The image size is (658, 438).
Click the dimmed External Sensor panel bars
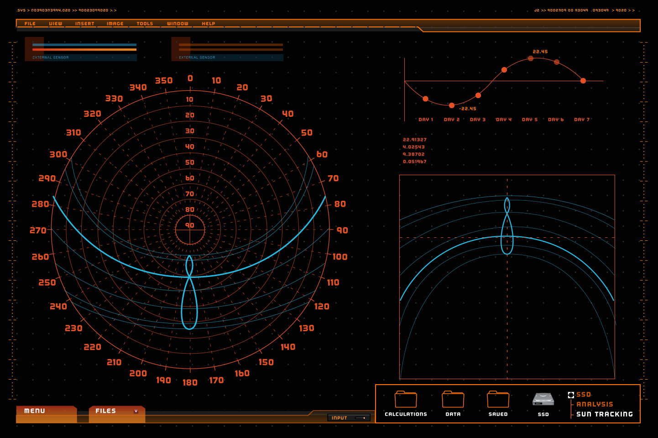[x=231, y=47]
